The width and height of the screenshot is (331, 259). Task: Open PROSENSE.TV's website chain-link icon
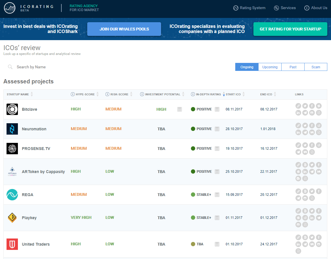coord(298,145)
